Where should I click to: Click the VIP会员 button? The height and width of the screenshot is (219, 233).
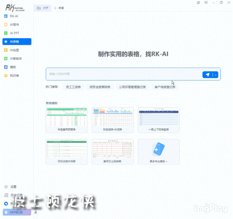17,212
